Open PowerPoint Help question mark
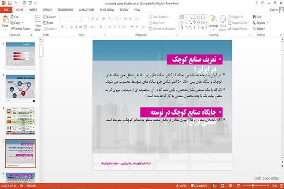Viewport: 284px width, 189px height. point(257,3)
